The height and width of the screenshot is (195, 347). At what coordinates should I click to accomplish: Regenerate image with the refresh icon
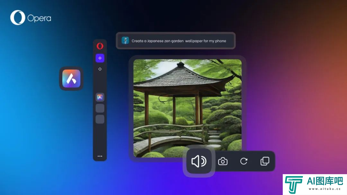tap(244, 161)
